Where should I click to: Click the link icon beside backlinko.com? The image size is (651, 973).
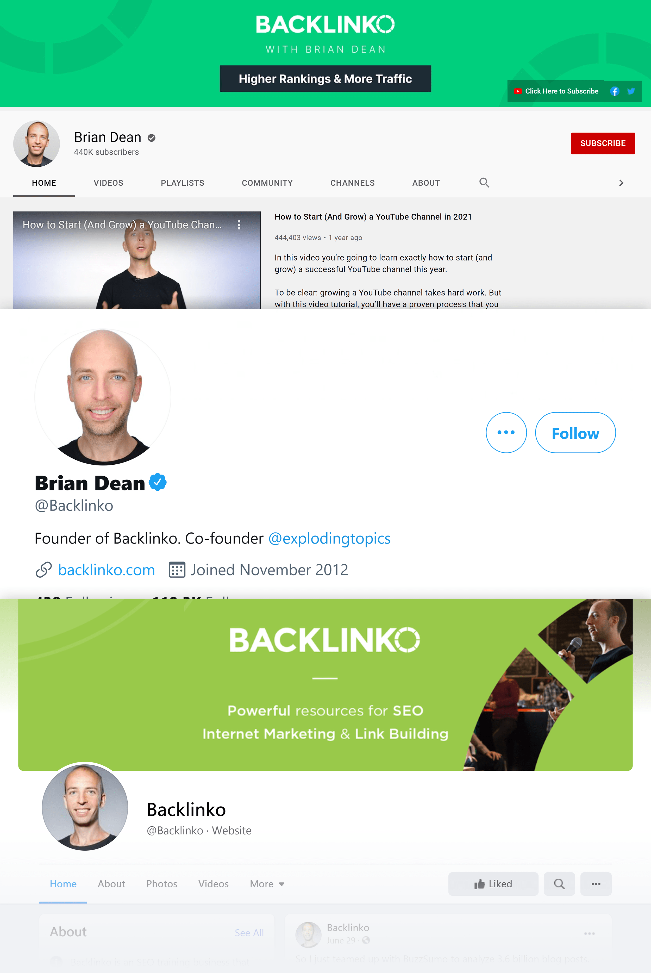click(x=43, y=570)
